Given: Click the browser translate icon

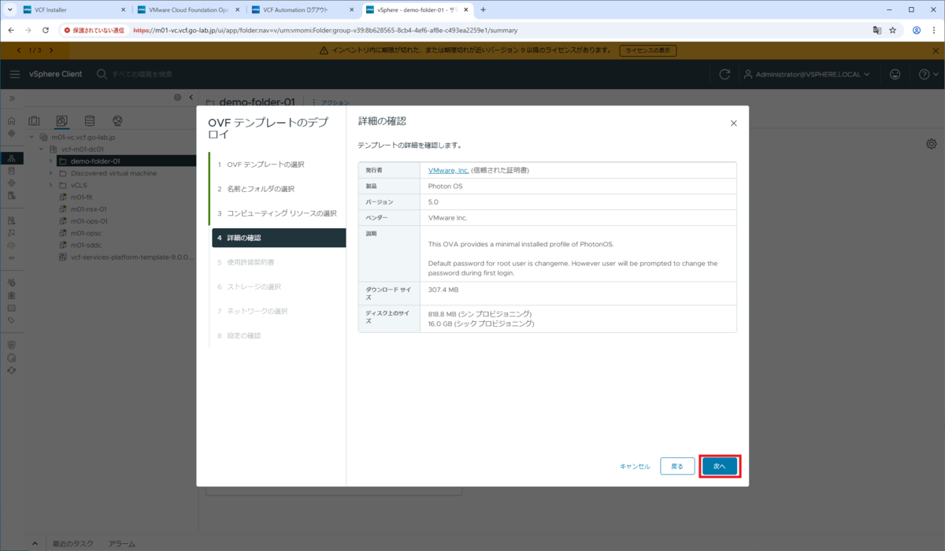Looking at the screenshot, I should click(x=876, y=30).
